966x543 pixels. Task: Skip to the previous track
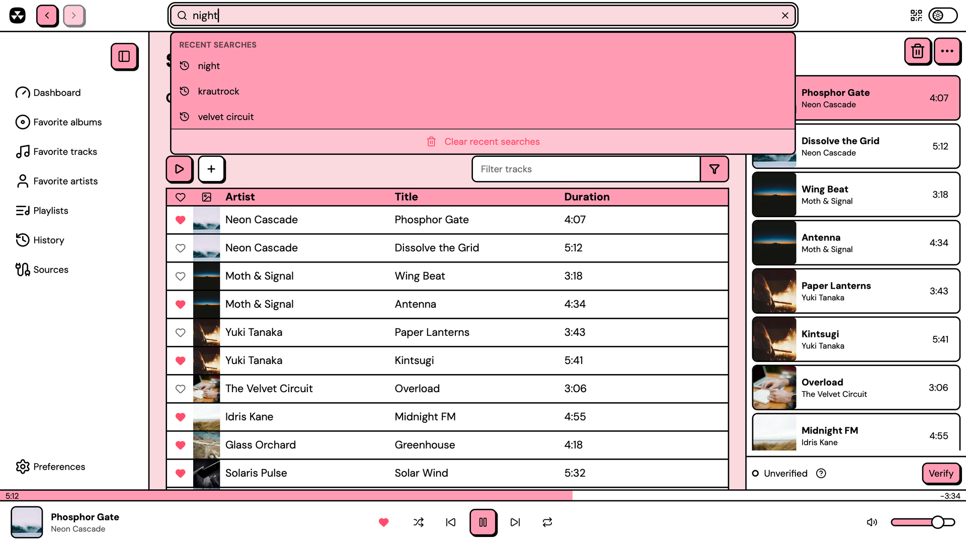[451, 522]
